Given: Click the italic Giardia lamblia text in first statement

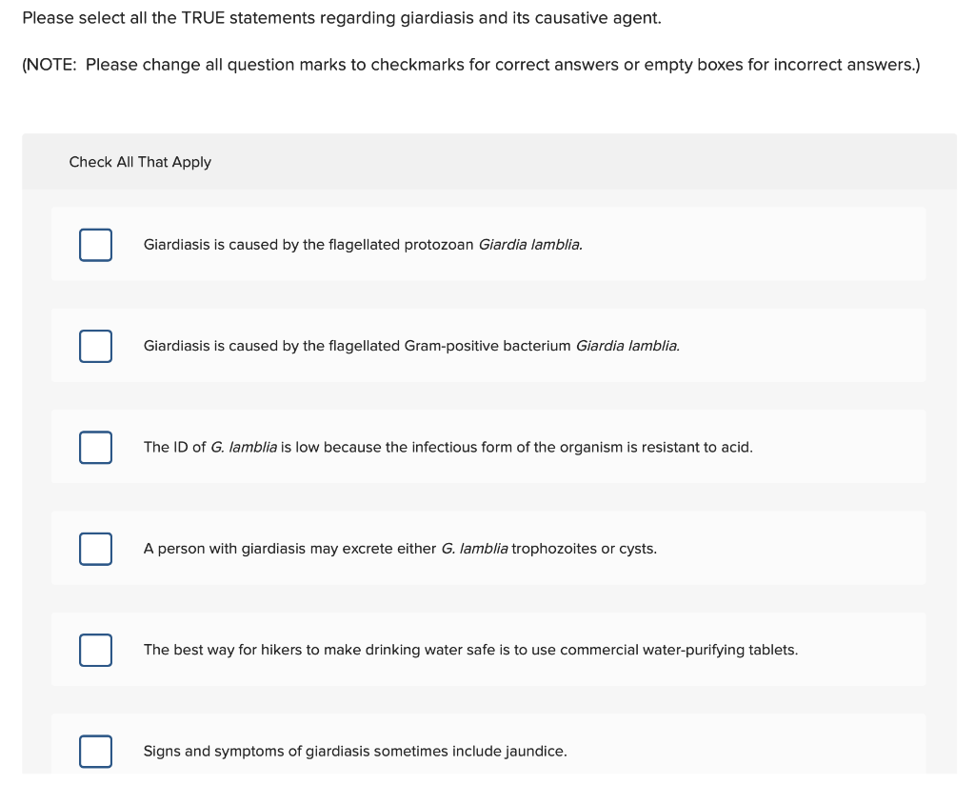Looking at the screenshot, I should click(528, 245).
